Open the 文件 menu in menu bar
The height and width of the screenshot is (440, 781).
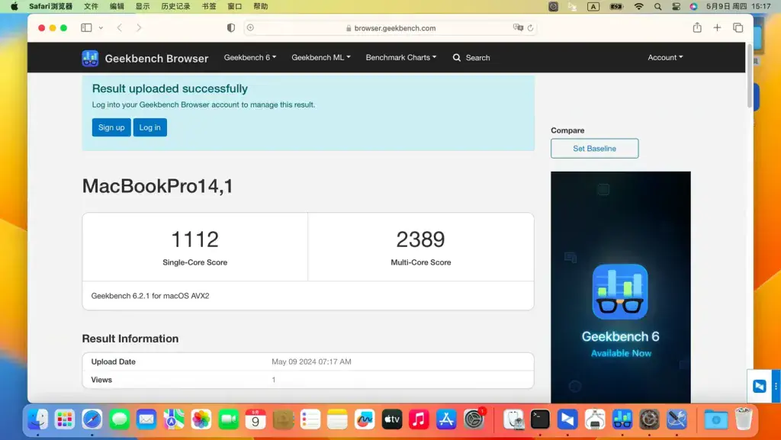(x=91, y=6)
